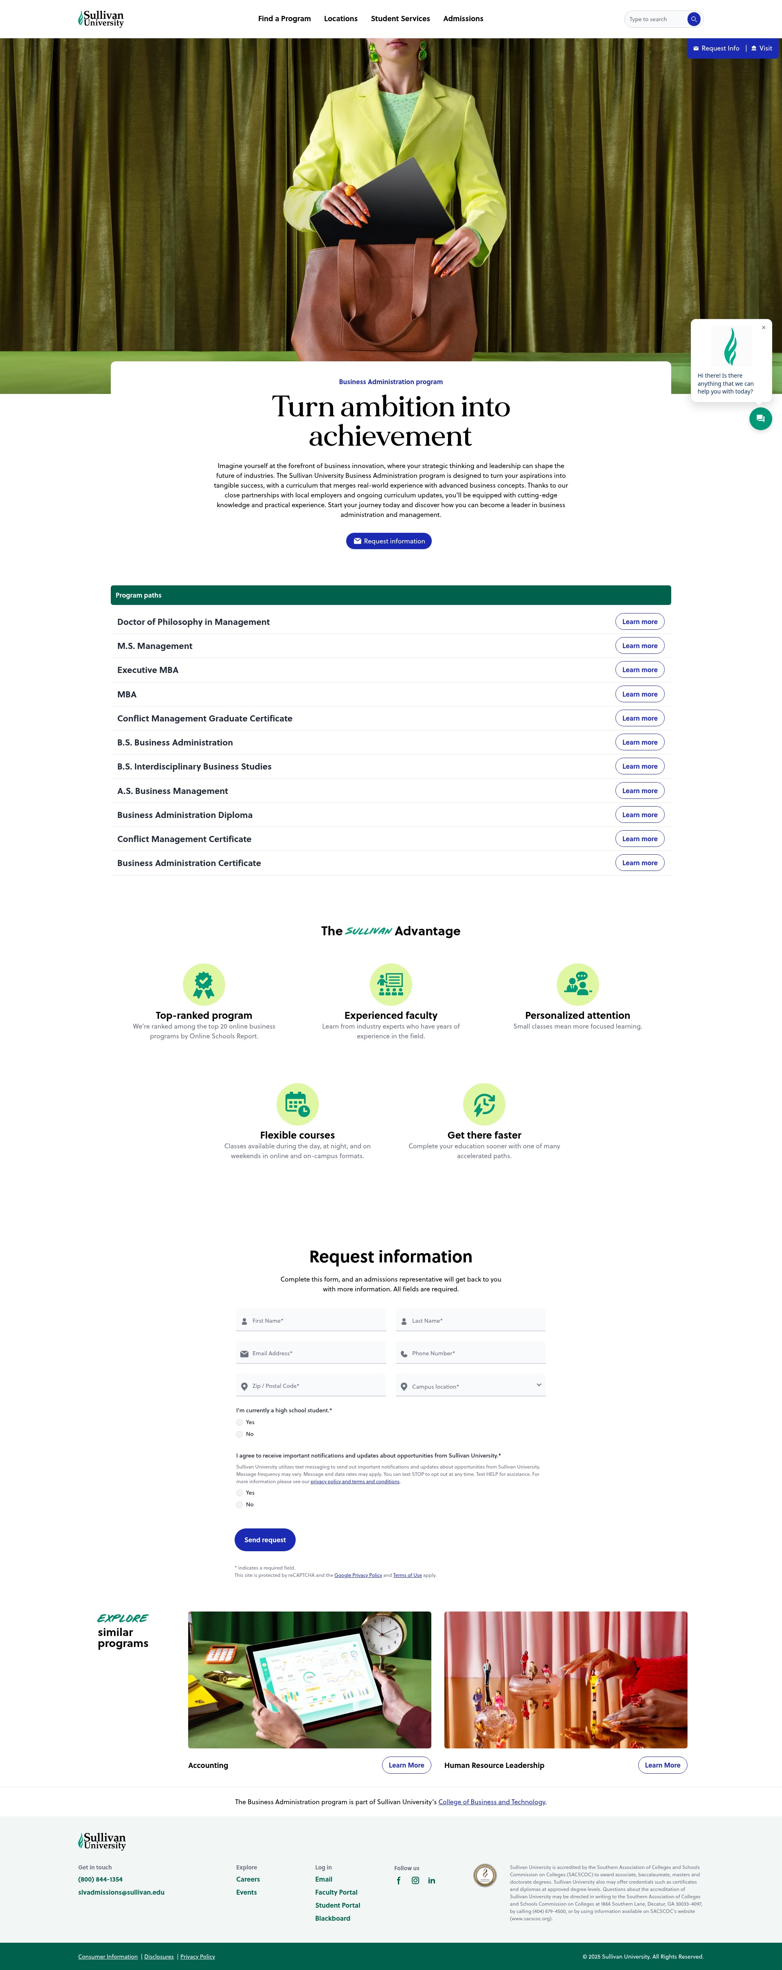Screen dimensions: 782x1970
Task: Open College of Business and Technology link
Action: (x=492, y=1802)
